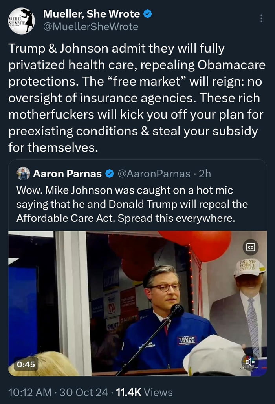275x404 pixels.
Task: Play the Mike Johnson video
Action: pos(137,303)
